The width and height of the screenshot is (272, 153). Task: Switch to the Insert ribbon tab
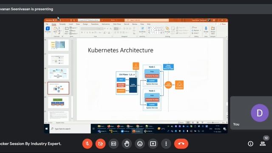[x=71, y=24]
